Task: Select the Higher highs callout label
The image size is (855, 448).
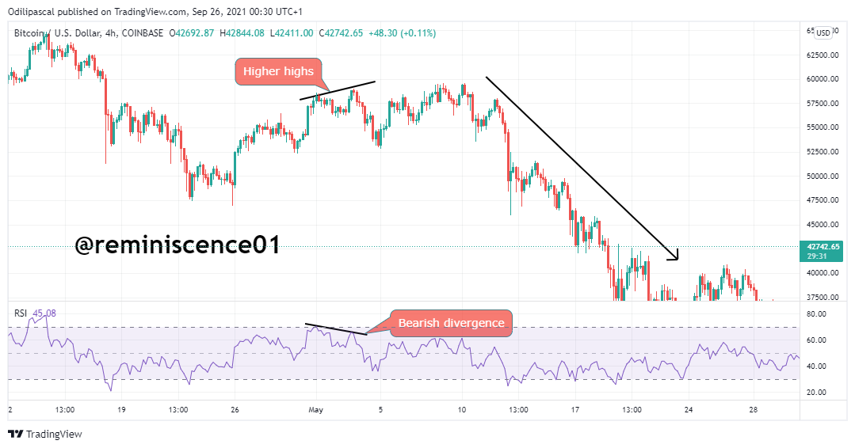Action: [x=278, y=71]
